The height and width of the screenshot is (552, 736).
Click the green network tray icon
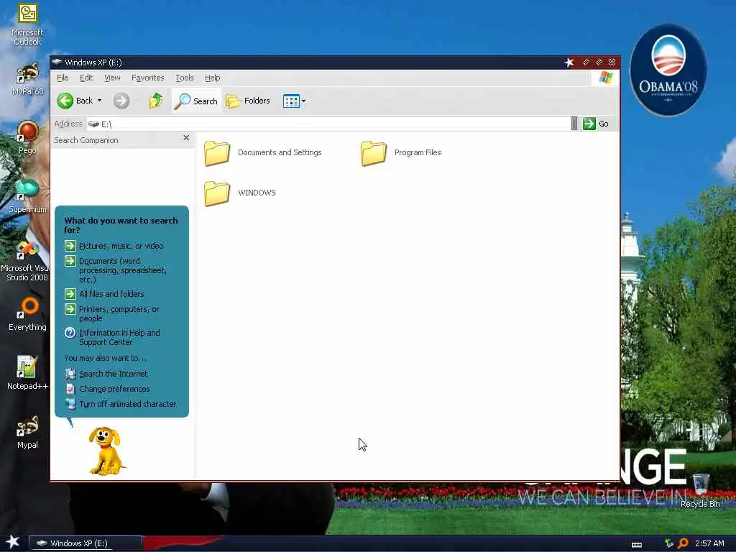[669, 543]
